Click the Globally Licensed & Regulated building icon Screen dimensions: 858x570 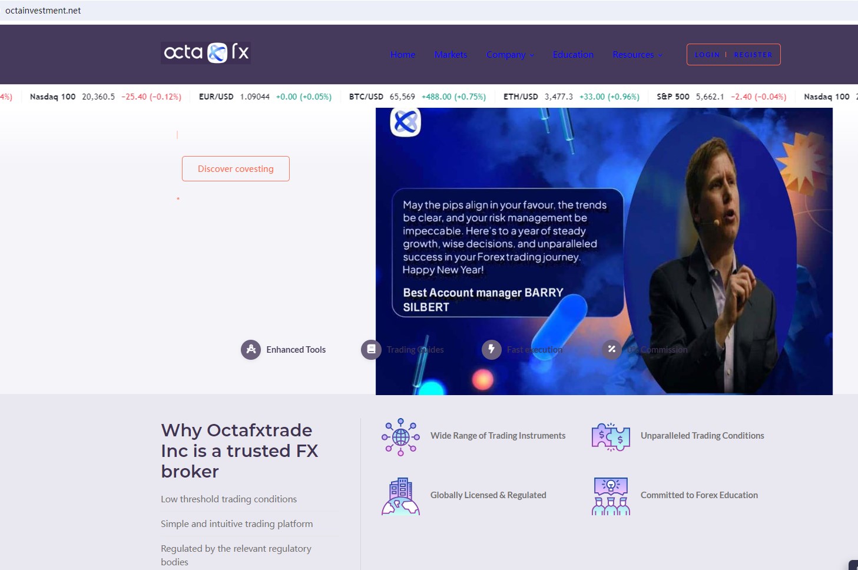[x=400, y=496]
